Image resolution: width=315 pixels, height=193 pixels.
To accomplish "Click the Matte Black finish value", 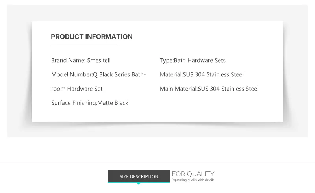I will point(113,103).
